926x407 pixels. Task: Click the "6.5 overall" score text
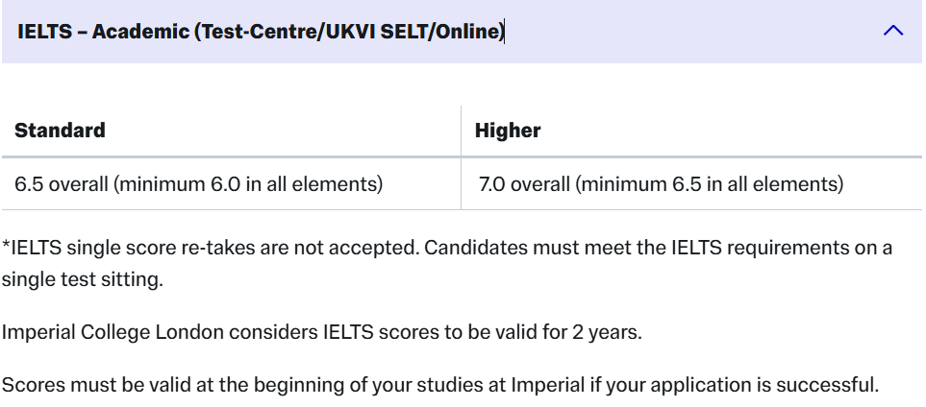[x=63, y=183]
